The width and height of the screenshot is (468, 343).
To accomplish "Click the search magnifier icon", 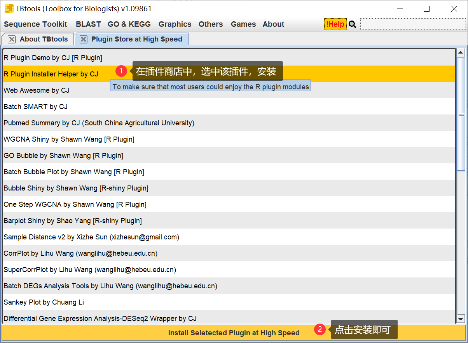I will 352,24.
